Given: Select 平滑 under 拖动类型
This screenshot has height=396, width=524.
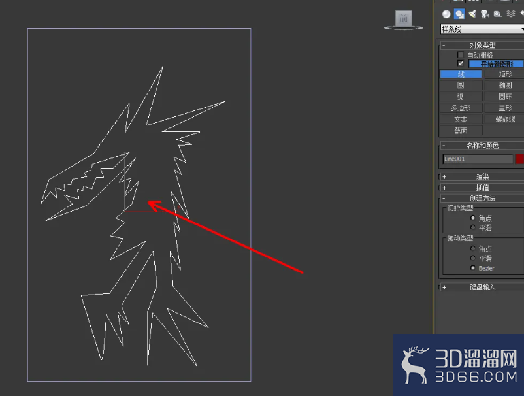Looking at the screenshot, I should [x=472, y=258].
